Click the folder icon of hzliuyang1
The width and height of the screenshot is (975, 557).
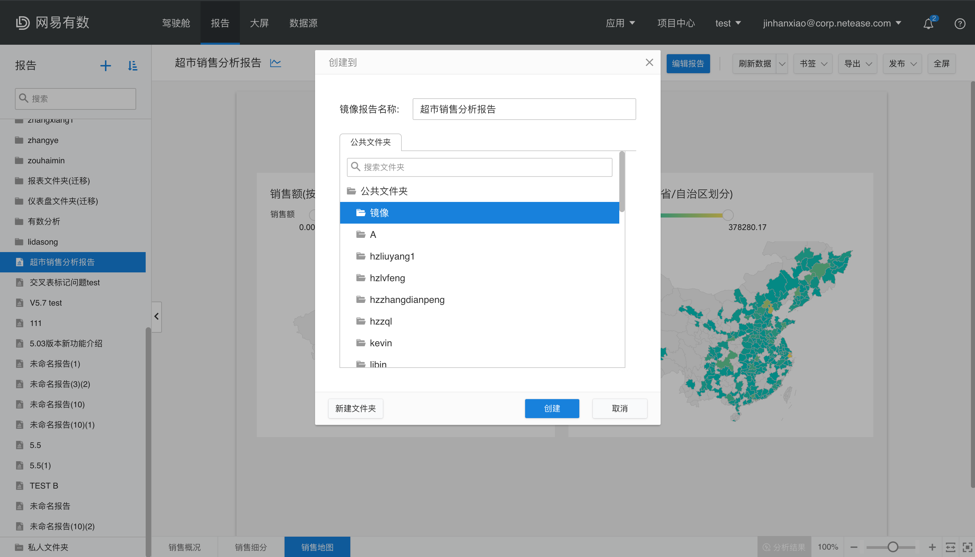click(361, 256)
